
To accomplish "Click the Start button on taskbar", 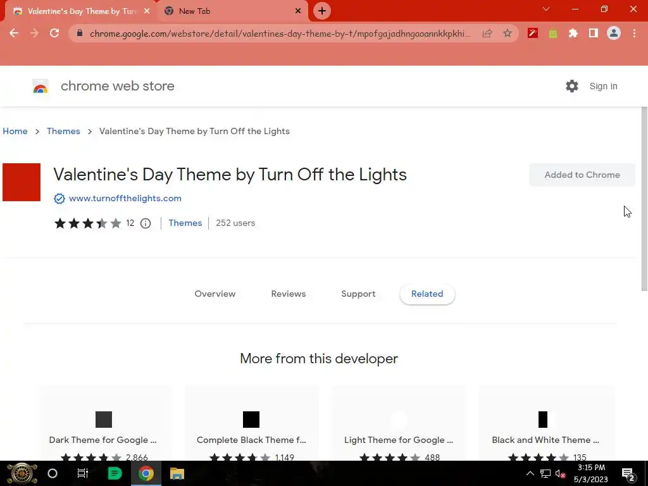I will (22, 473).
